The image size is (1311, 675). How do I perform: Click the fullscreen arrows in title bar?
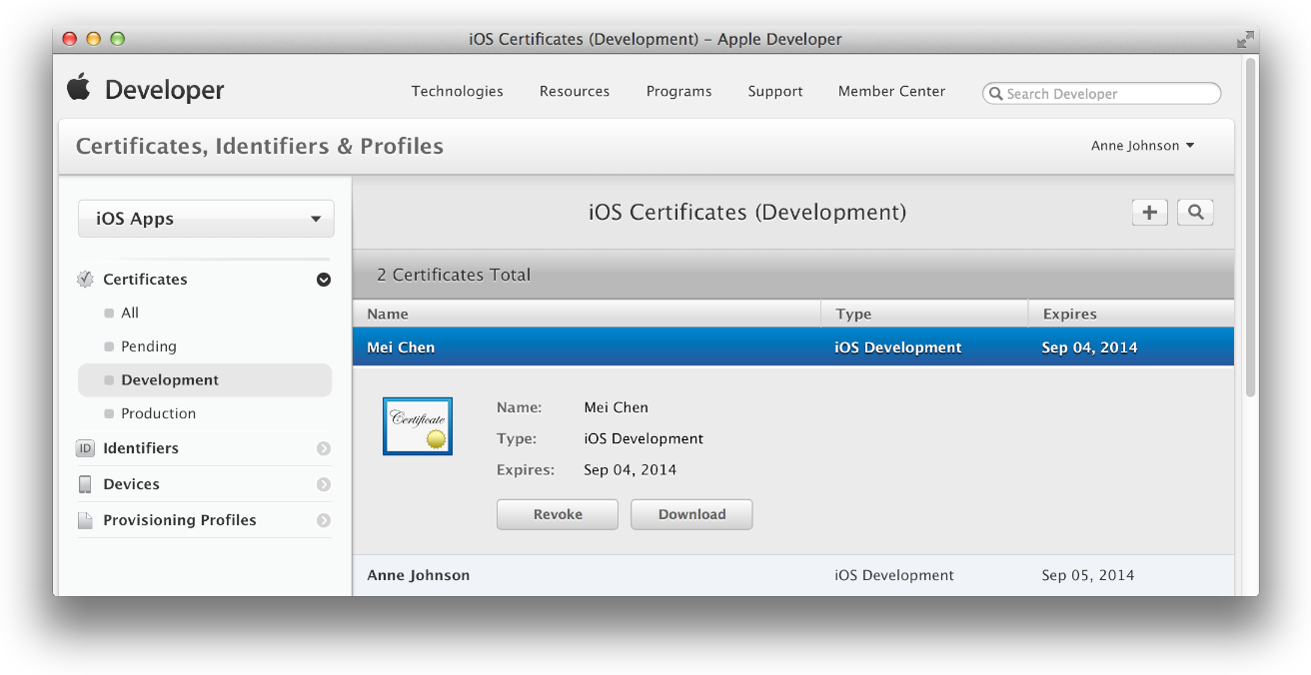pyautogui.click(x=1245, y=40)
